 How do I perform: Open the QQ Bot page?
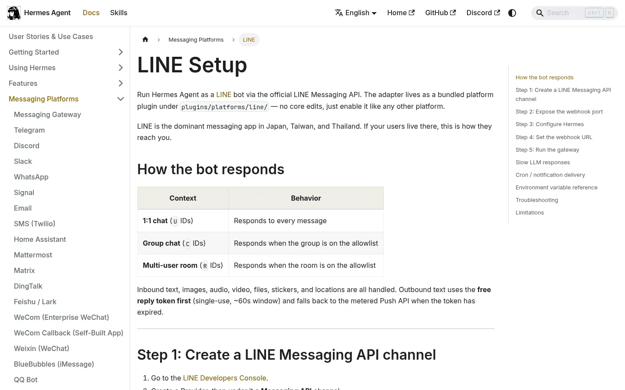[x=26, y=380]
